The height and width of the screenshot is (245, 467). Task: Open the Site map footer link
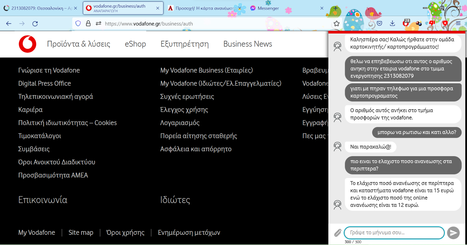point(81,232)
